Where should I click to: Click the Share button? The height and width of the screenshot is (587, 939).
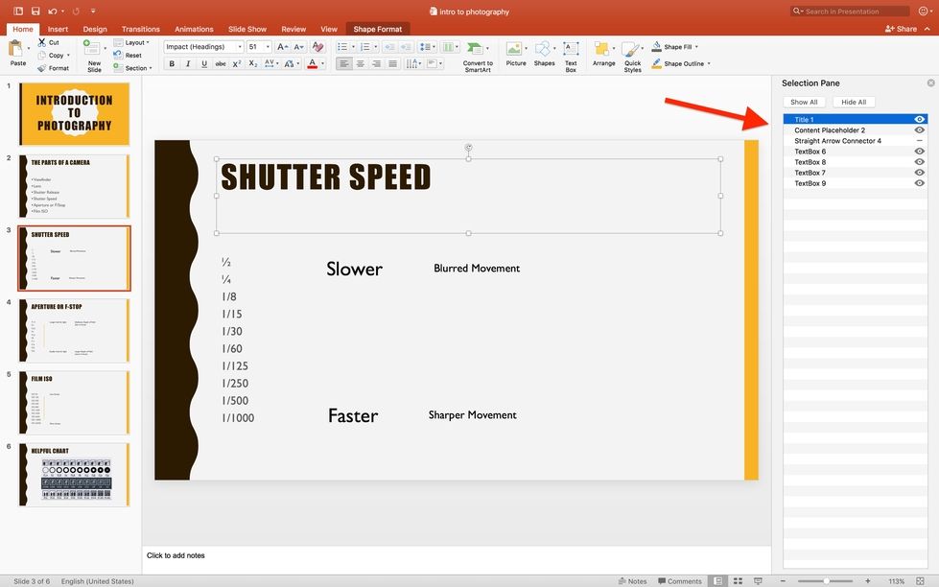901,30
